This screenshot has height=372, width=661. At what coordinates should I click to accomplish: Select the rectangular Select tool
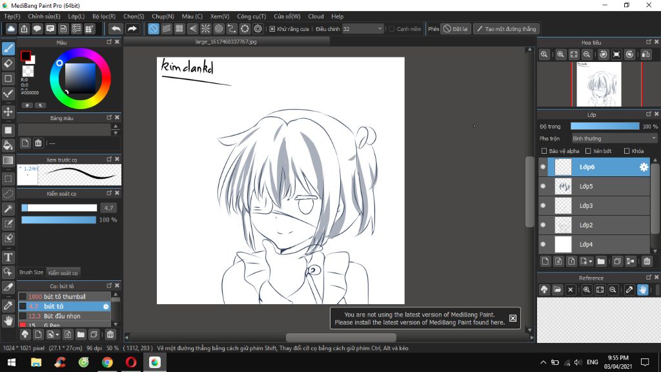point(8,179)
